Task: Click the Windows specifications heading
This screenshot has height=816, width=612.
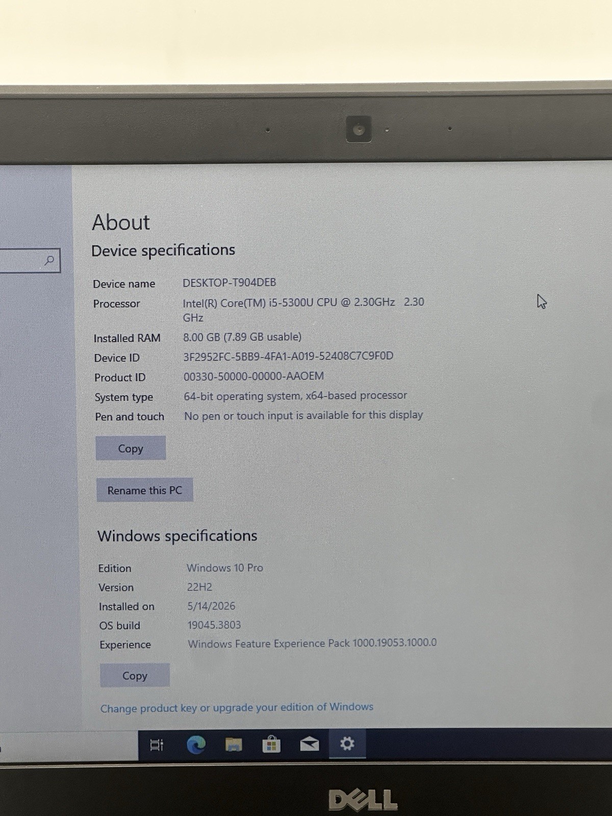Action: (x=177, y=536)
